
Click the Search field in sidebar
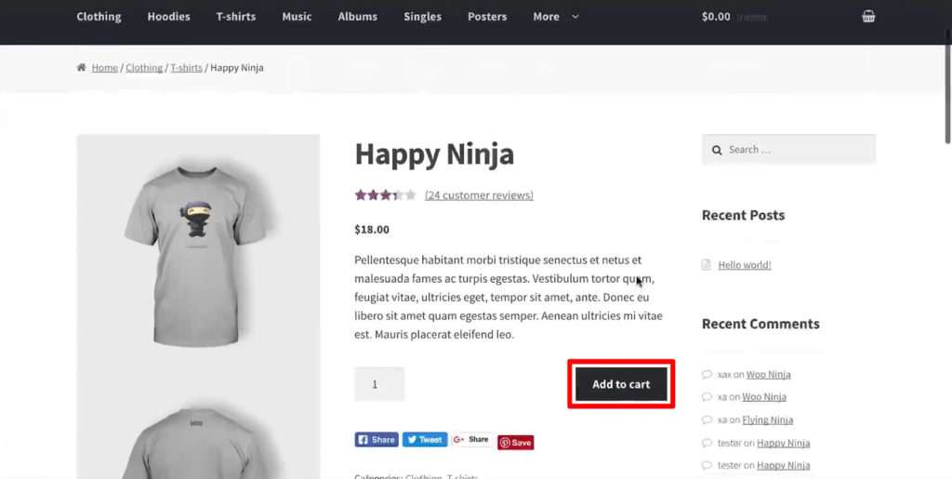pos(788,150)
